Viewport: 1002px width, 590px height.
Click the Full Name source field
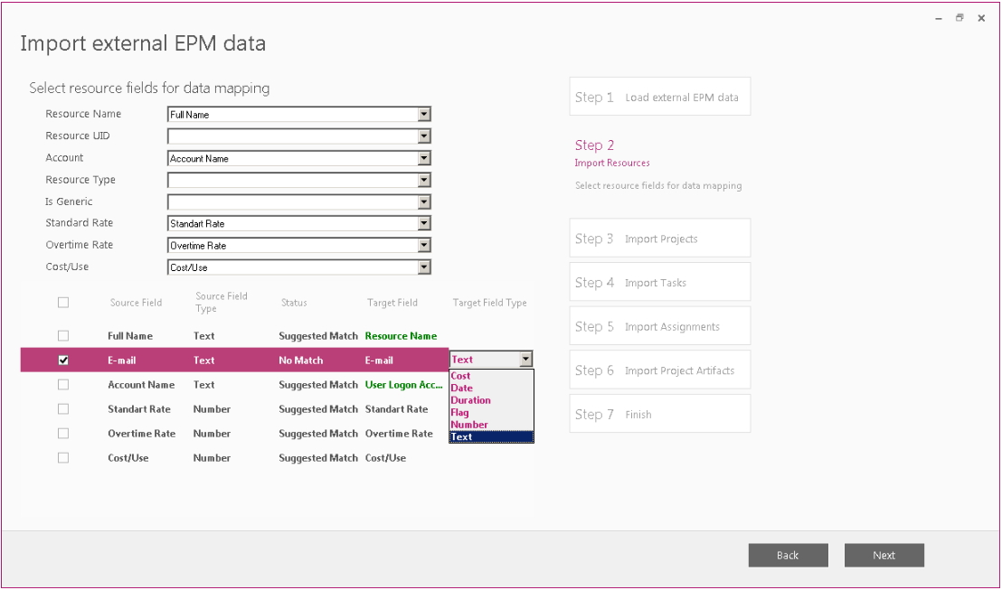point(130,336)
